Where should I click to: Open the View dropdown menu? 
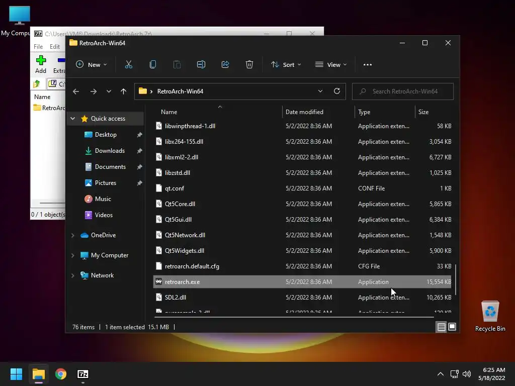331,65
